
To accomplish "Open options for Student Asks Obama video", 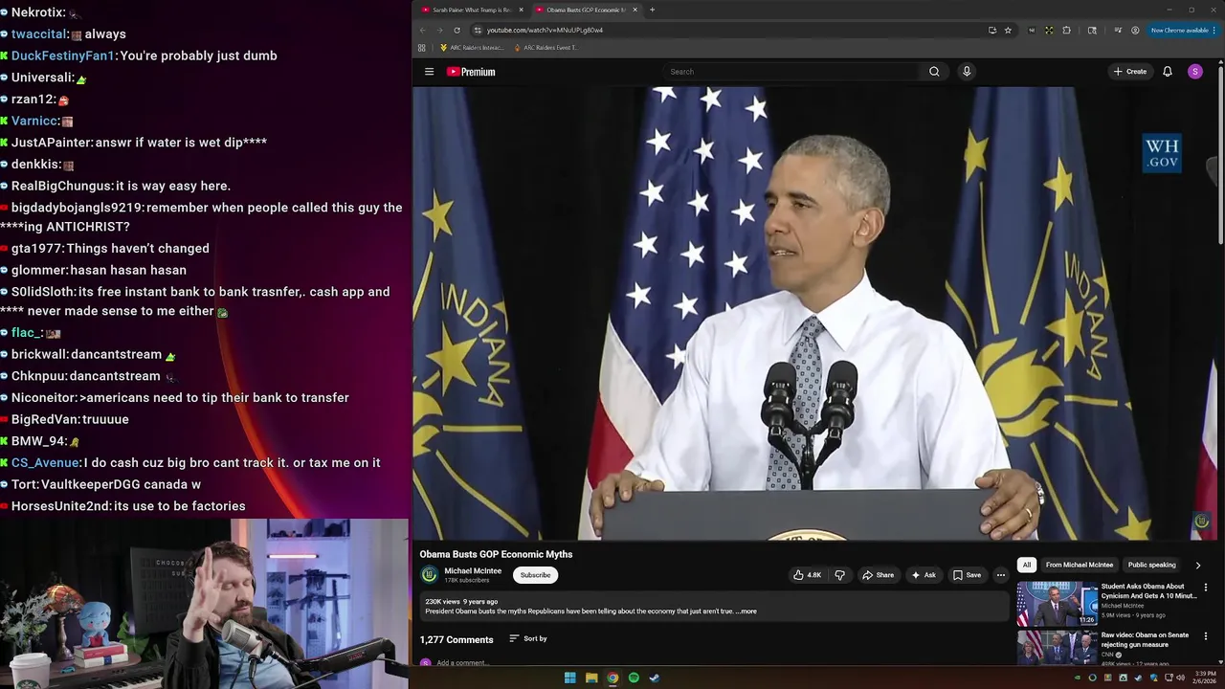I will point(1205,588).
